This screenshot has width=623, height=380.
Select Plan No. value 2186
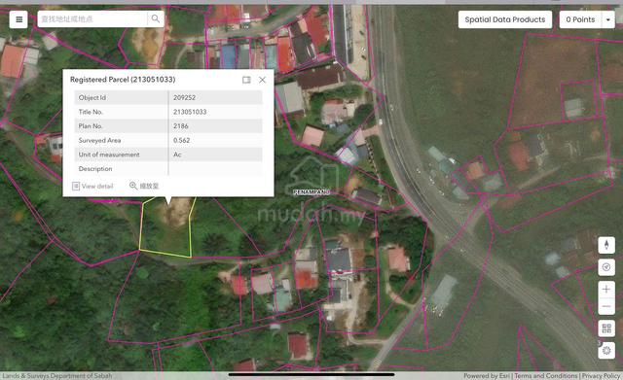tap(181, 126)
